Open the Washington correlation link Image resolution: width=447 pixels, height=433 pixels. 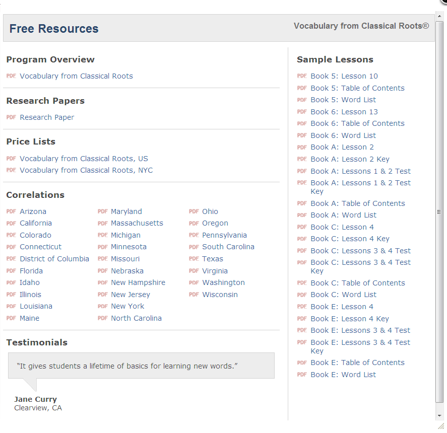pos(223,282)
